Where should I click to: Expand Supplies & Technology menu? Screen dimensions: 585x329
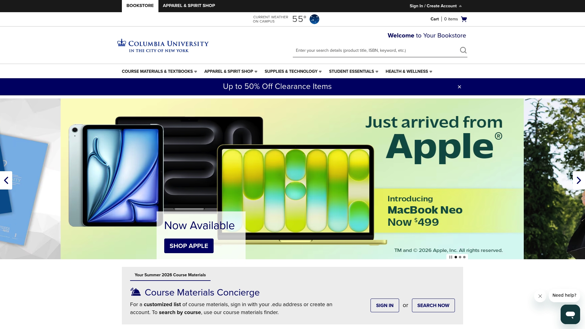coord(293,71)
